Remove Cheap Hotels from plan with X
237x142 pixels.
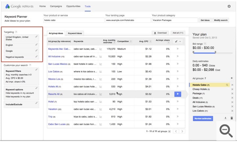coord(232,89)
